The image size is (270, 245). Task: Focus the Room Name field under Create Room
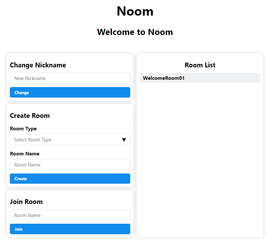click(70, 165)
